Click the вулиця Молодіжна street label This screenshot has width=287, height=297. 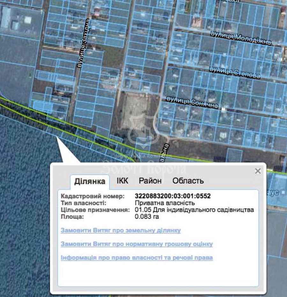[x=241, y=39]
